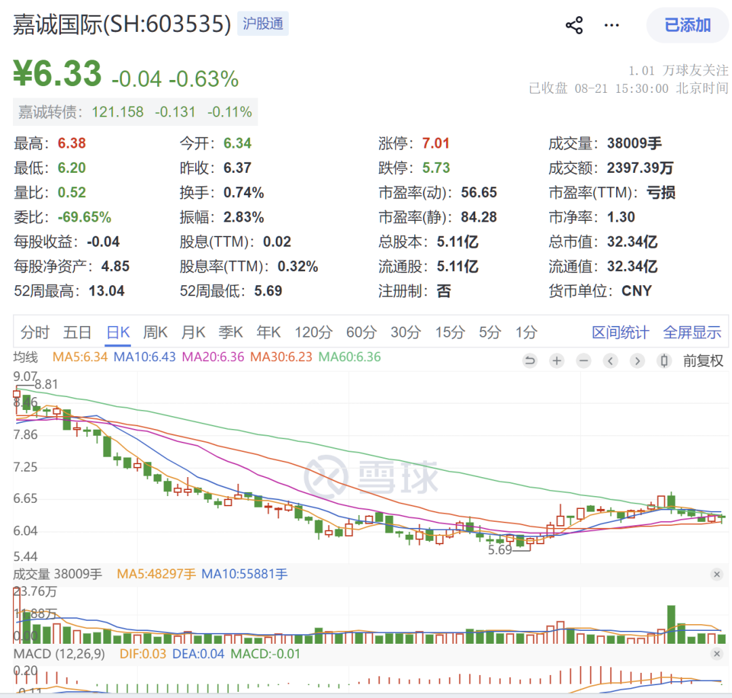Click the DIF:0.03 indicator value
This screenshot has height=698, width=732.
tap(143, 654)
